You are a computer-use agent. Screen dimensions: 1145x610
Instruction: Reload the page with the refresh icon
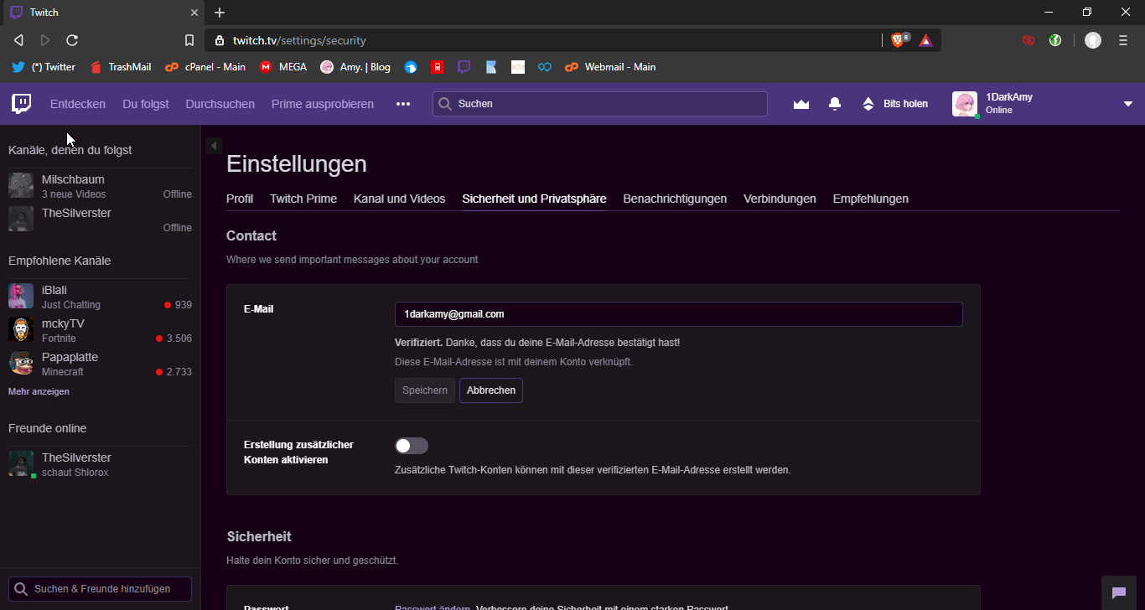(x=72, y=39)
